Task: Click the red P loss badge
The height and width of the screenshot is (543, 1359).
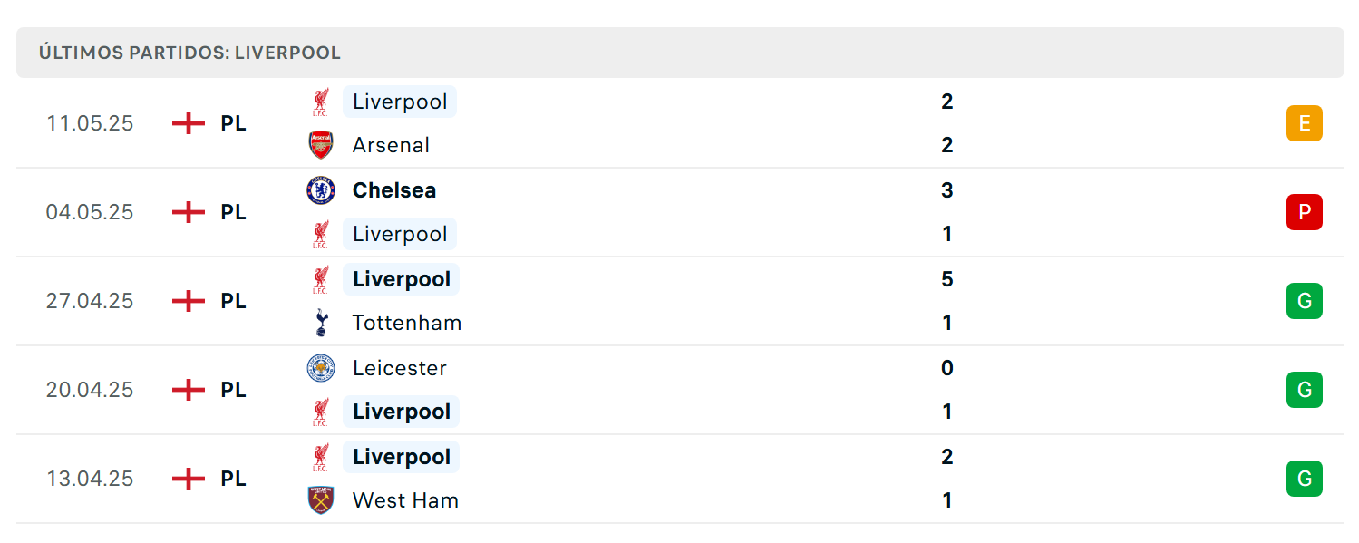Action: point(1305,212)
